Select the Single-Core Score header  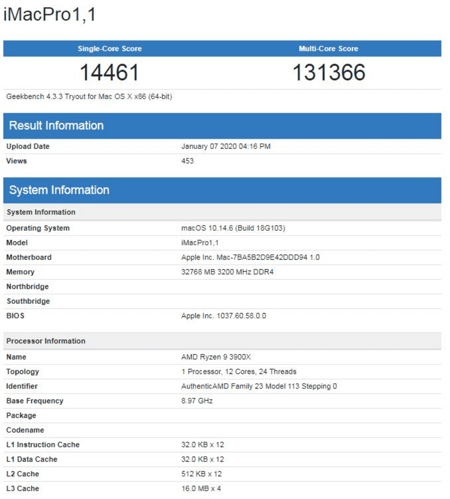(110, 48)
